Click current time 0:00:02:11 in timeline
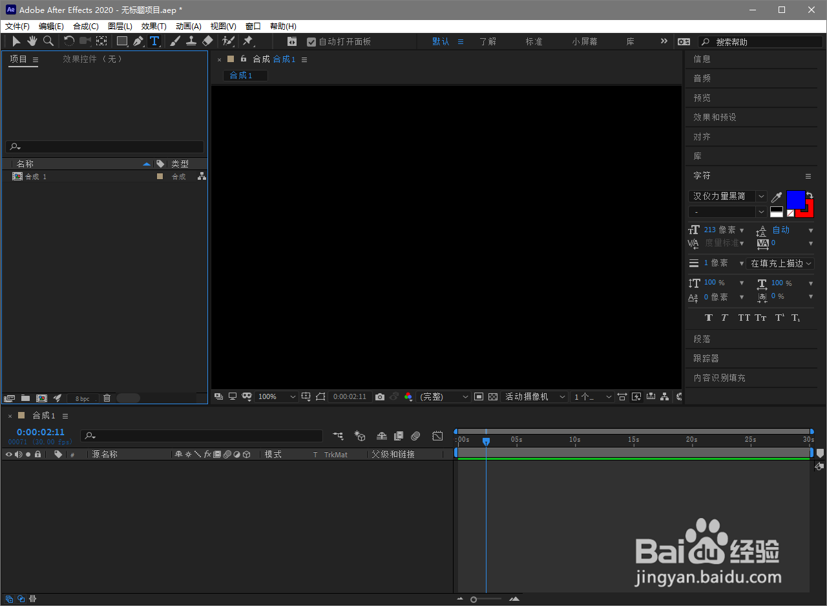827x606 pixels. click(x=41, y=432)
